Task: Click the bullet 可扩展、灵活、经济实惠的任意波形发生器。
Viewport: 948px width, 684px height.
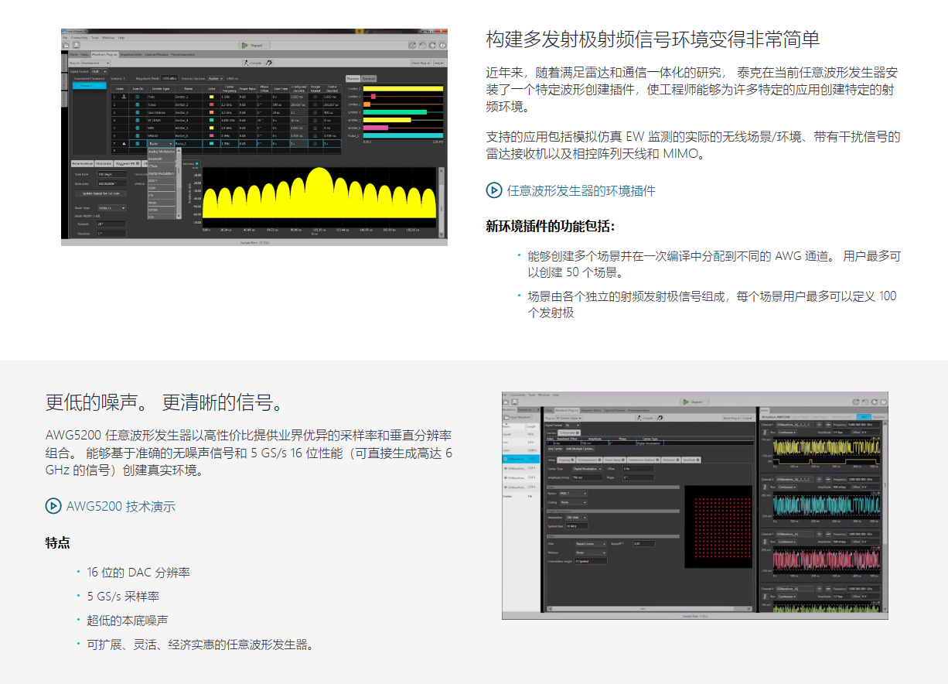Action: pyautogui.click(x=200, y=645)
